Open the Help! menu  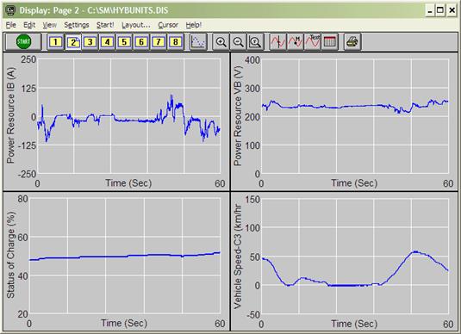[194, 25]
